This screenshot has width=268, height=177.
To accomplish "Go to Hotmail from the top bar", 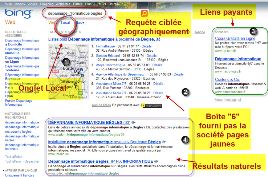I will pos(114,4).
